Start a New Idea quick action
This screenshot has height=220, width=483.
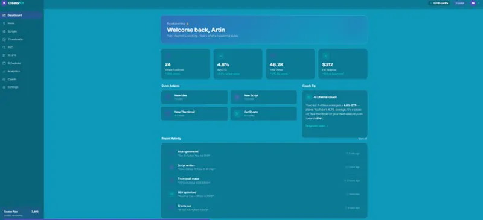point(194,97)
